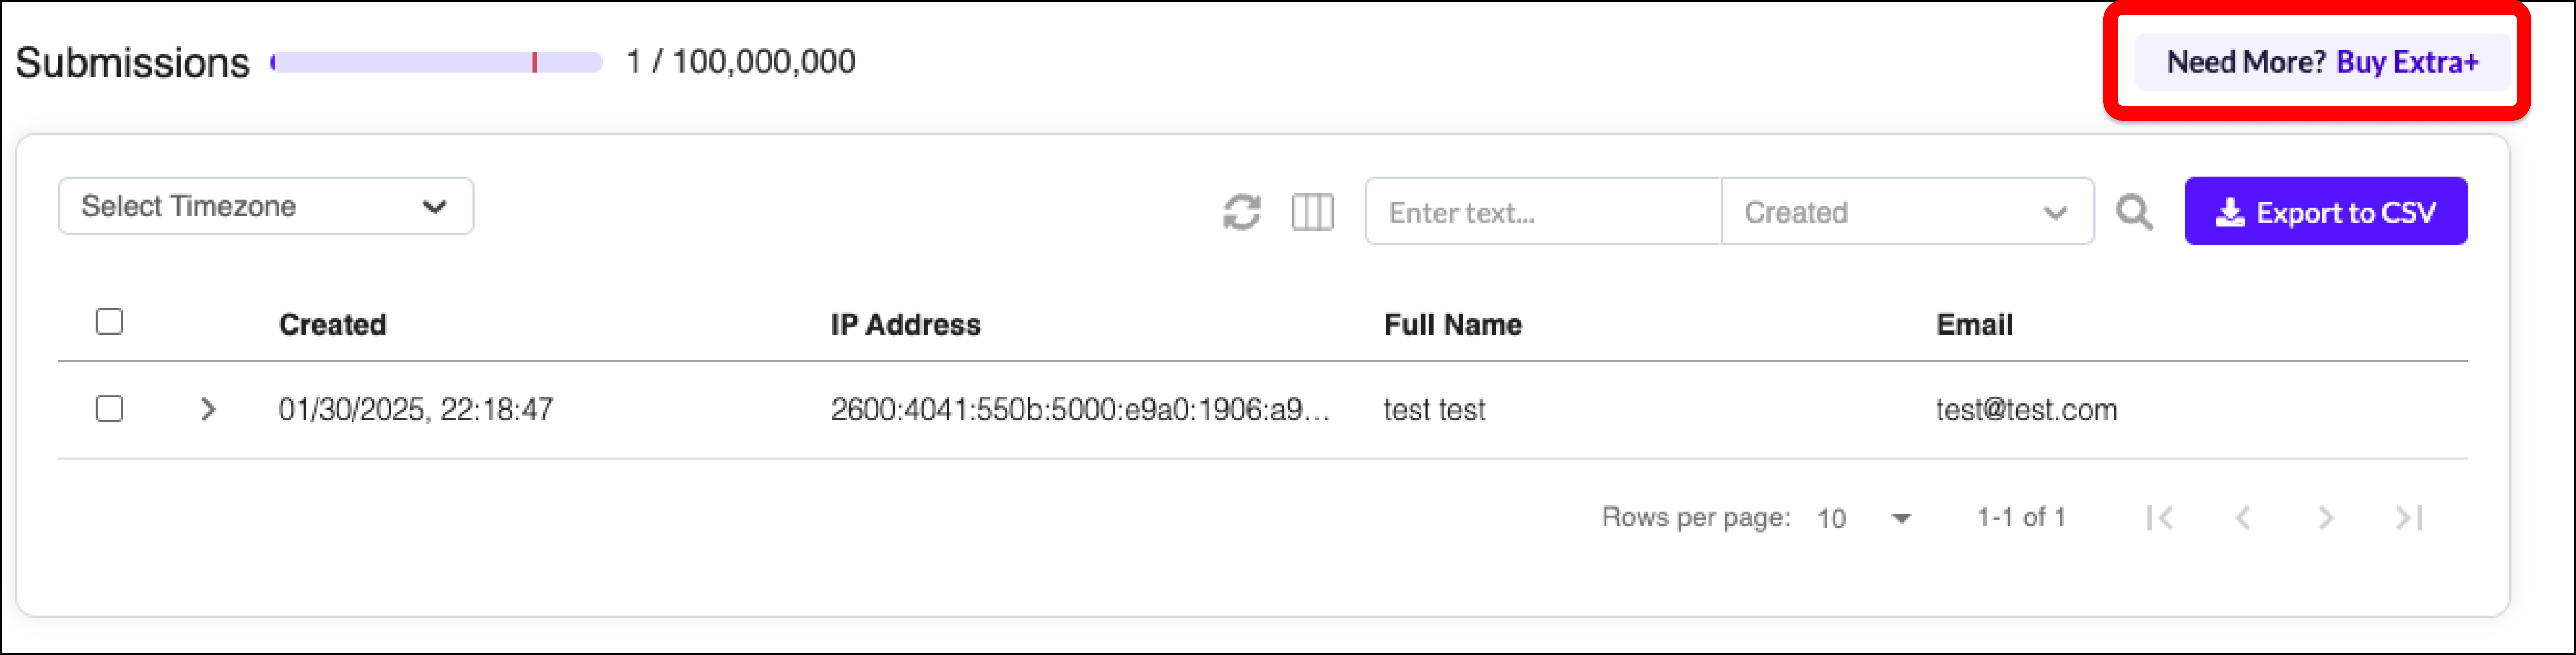Viewport: 2576px width, 655px height.
Task: Click the Buy Extra+ link
Action: [2407, 62]
